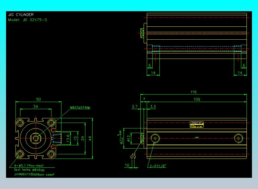Select the "10" wrench flat dimension
Viewport: 258px width, 189px height.
pos(127,165)
